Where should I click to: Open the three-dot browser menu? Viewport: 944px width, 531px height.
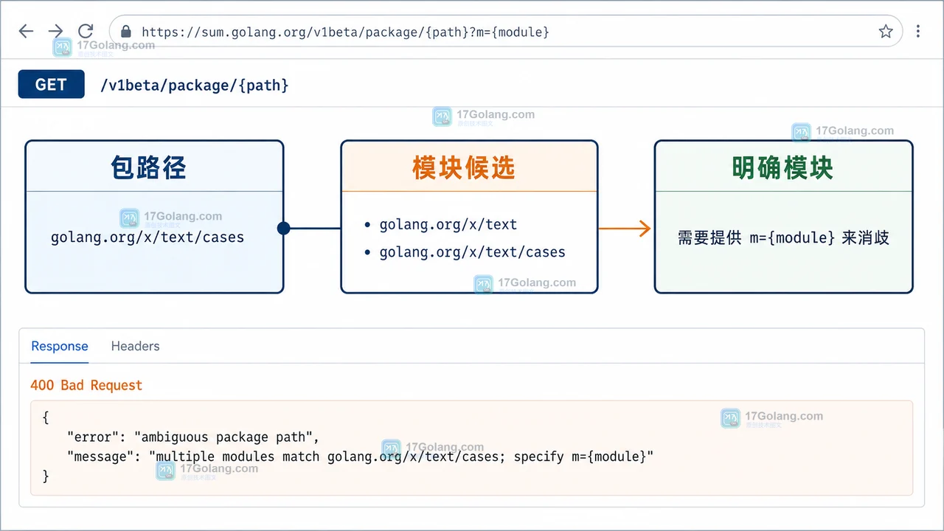[x=918, y=31]
